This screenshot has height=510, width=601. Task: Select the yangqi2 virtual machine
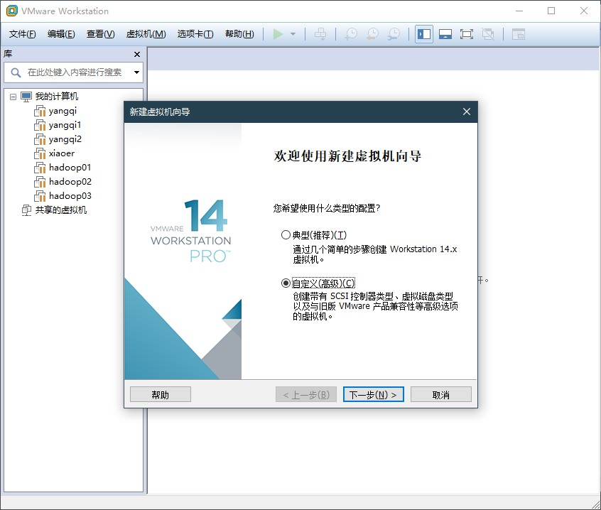(65, 139)
